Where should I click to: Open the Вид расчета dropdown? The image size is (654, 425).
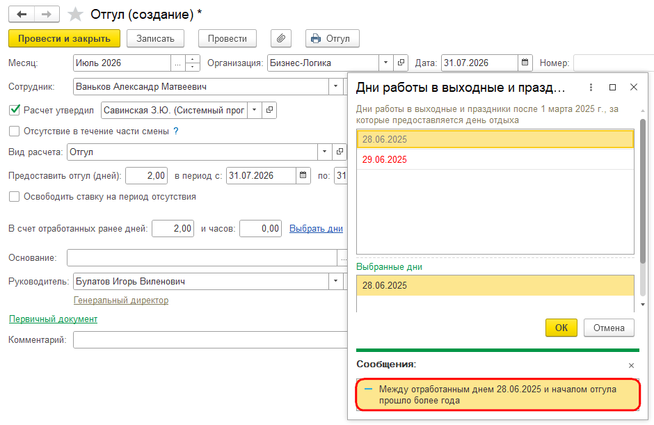pyautogui.click(x=324, y=152)
